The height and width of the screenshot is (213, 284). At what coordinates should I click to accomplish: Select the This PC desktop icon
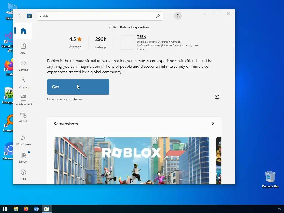(9, 12)
